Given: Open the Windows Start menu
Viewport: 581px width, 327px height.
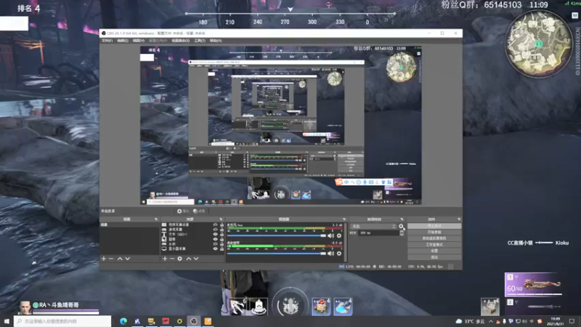Looking at the screenshot, I should pos(7,321).
